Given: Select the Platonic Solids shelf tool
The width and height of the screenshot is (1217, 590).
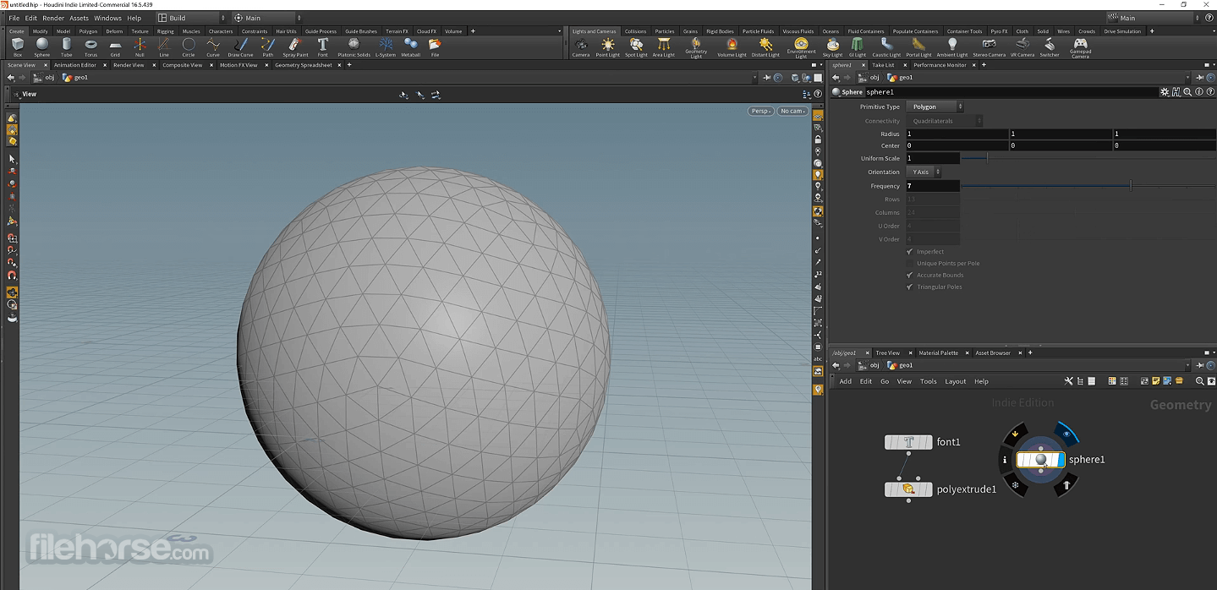Looking at the screenshot, I should click(354, 47).
